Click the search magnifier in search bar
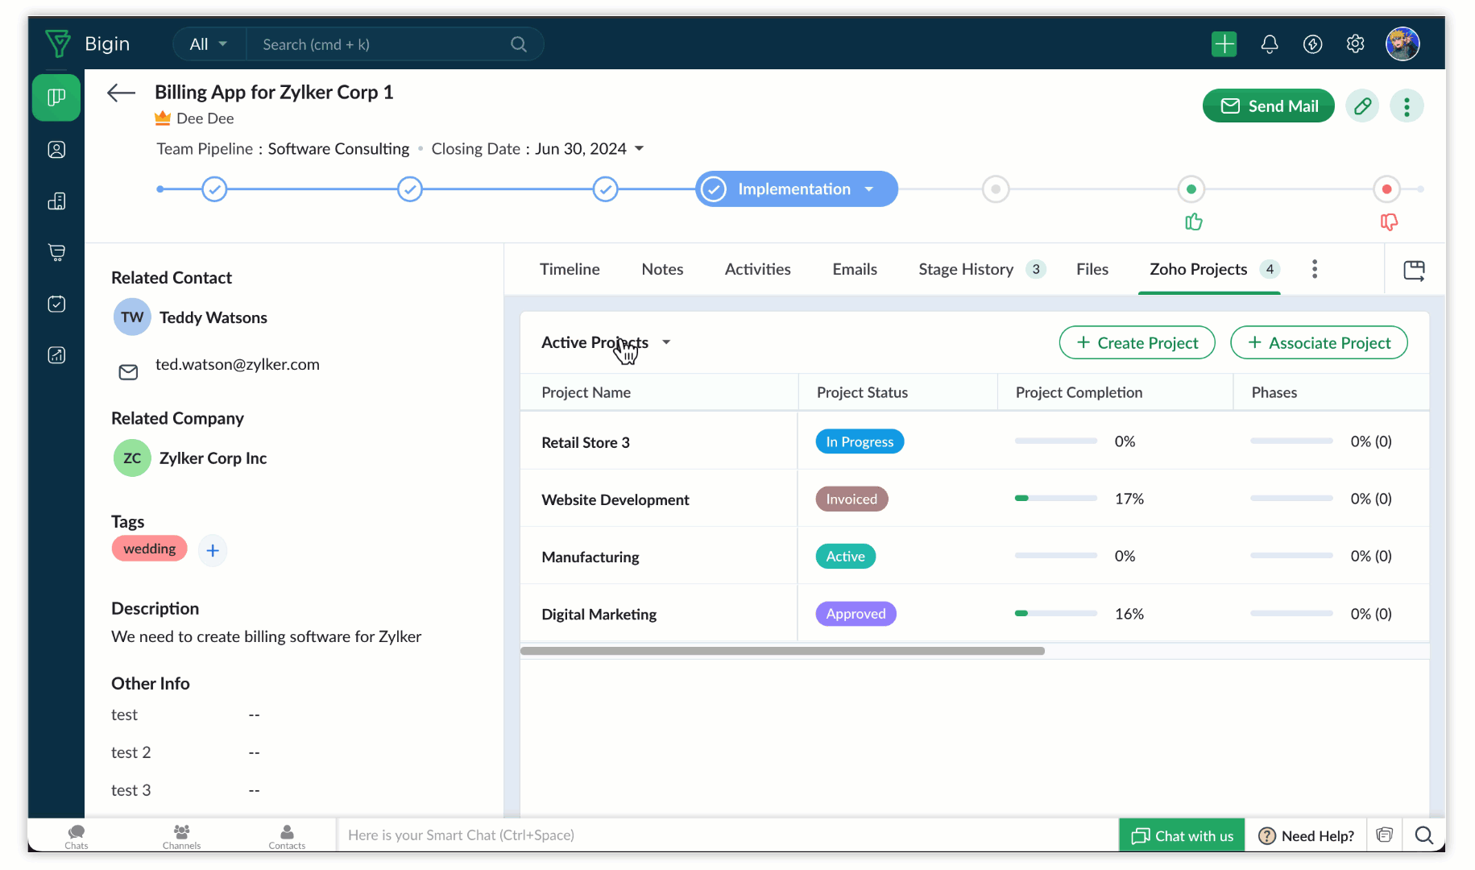Viewport: 1475px width, 870px height. coord(518,44)
